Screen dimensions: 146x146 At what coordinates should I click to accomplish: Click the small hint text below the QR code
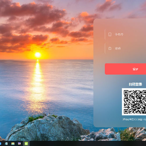click(134, 119)
